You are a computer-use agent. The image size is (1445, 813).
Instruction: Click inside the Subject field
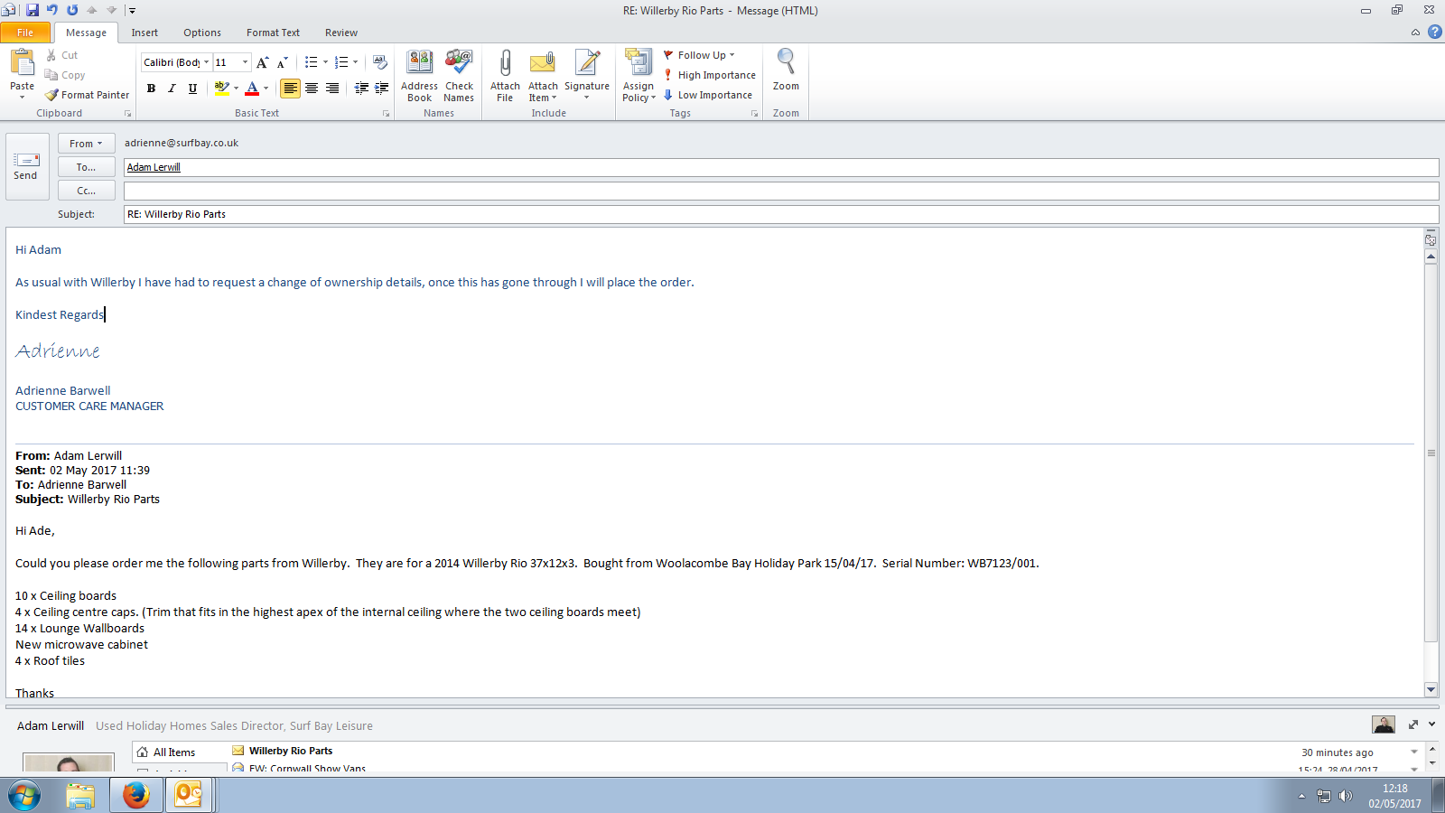coord(777,214)
